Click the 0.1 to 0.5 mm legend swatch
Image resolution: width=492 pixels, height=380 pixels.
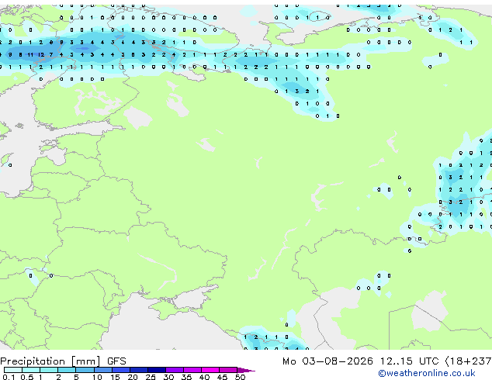13,370
